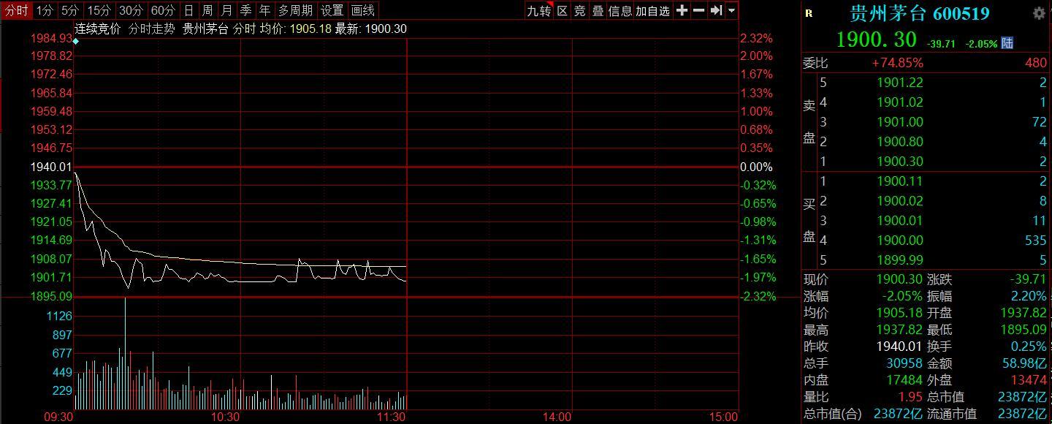Screen dimensions: 1052x424
Task: Click the 最高 value 1937.82
Action: 899,330
